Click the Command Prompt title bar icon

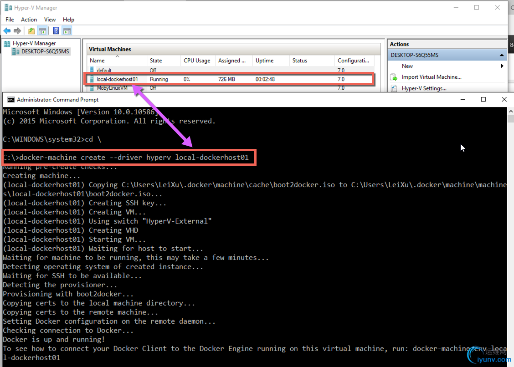[11, 100]
